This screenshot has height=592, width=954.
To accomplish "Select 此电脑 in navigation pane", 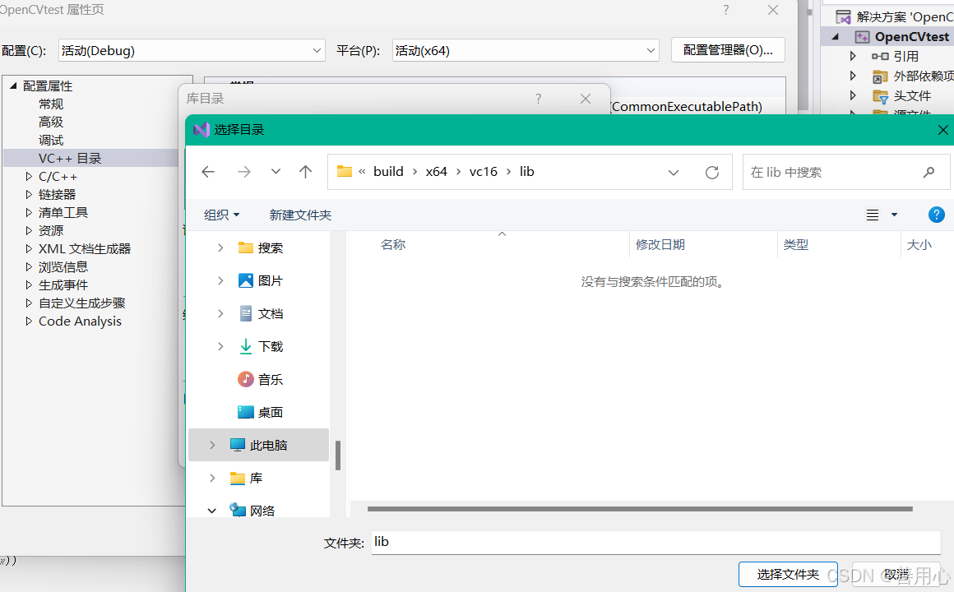I will (258, 445).
